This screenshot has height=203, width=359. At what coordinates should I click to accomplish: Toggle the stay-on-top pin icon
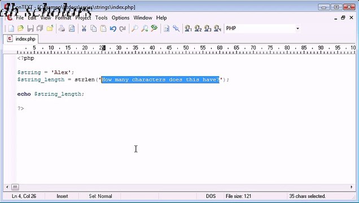[x=176, y=28]
